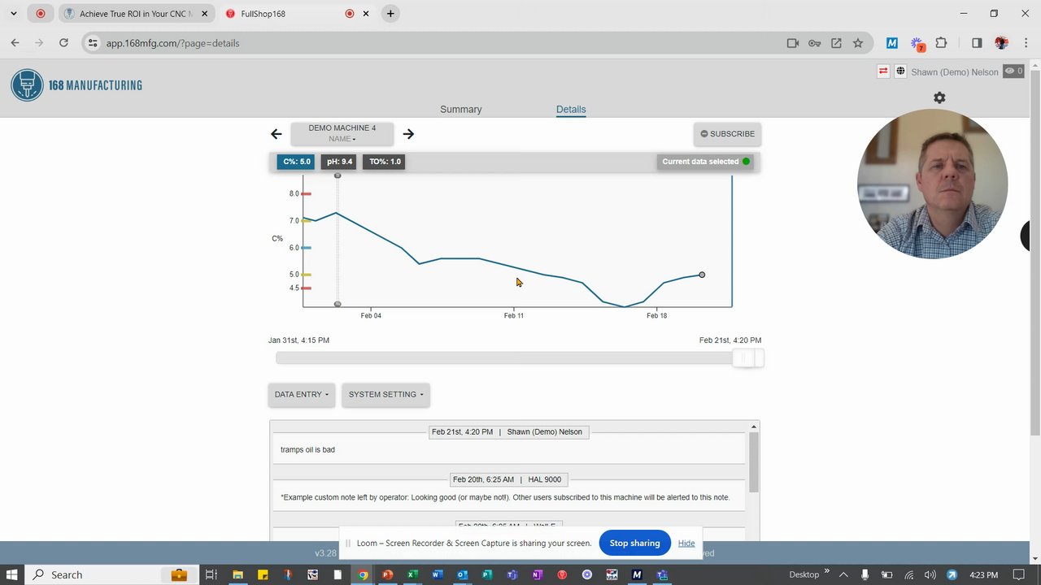Toggle the TO%: 1.0 series button
Screen dimensions: 1041x585
[x=385, y=162]
